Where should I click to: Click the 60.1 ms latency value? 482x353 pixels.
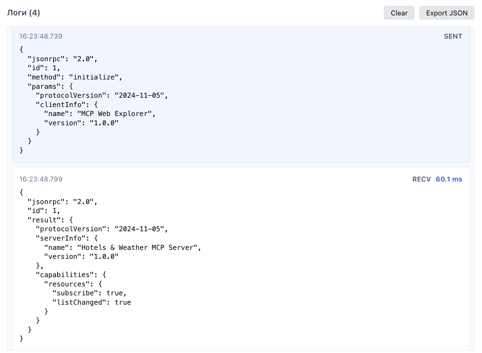coord(449,179)
